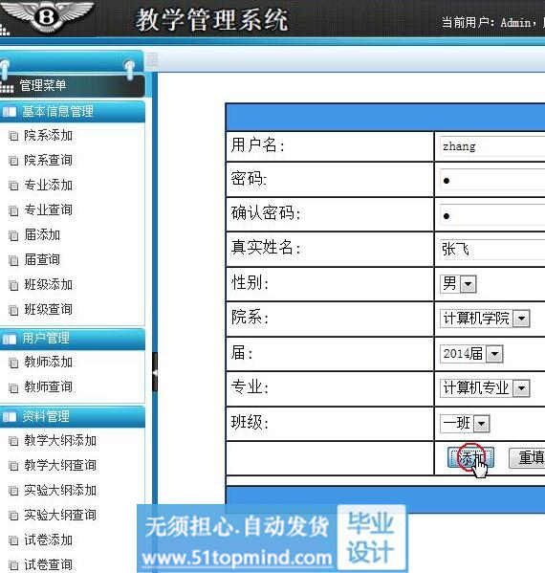Click the book icon on 基本信息管理 header
The width and height of the screenshot is (545, 573).
tap(10, 112)
